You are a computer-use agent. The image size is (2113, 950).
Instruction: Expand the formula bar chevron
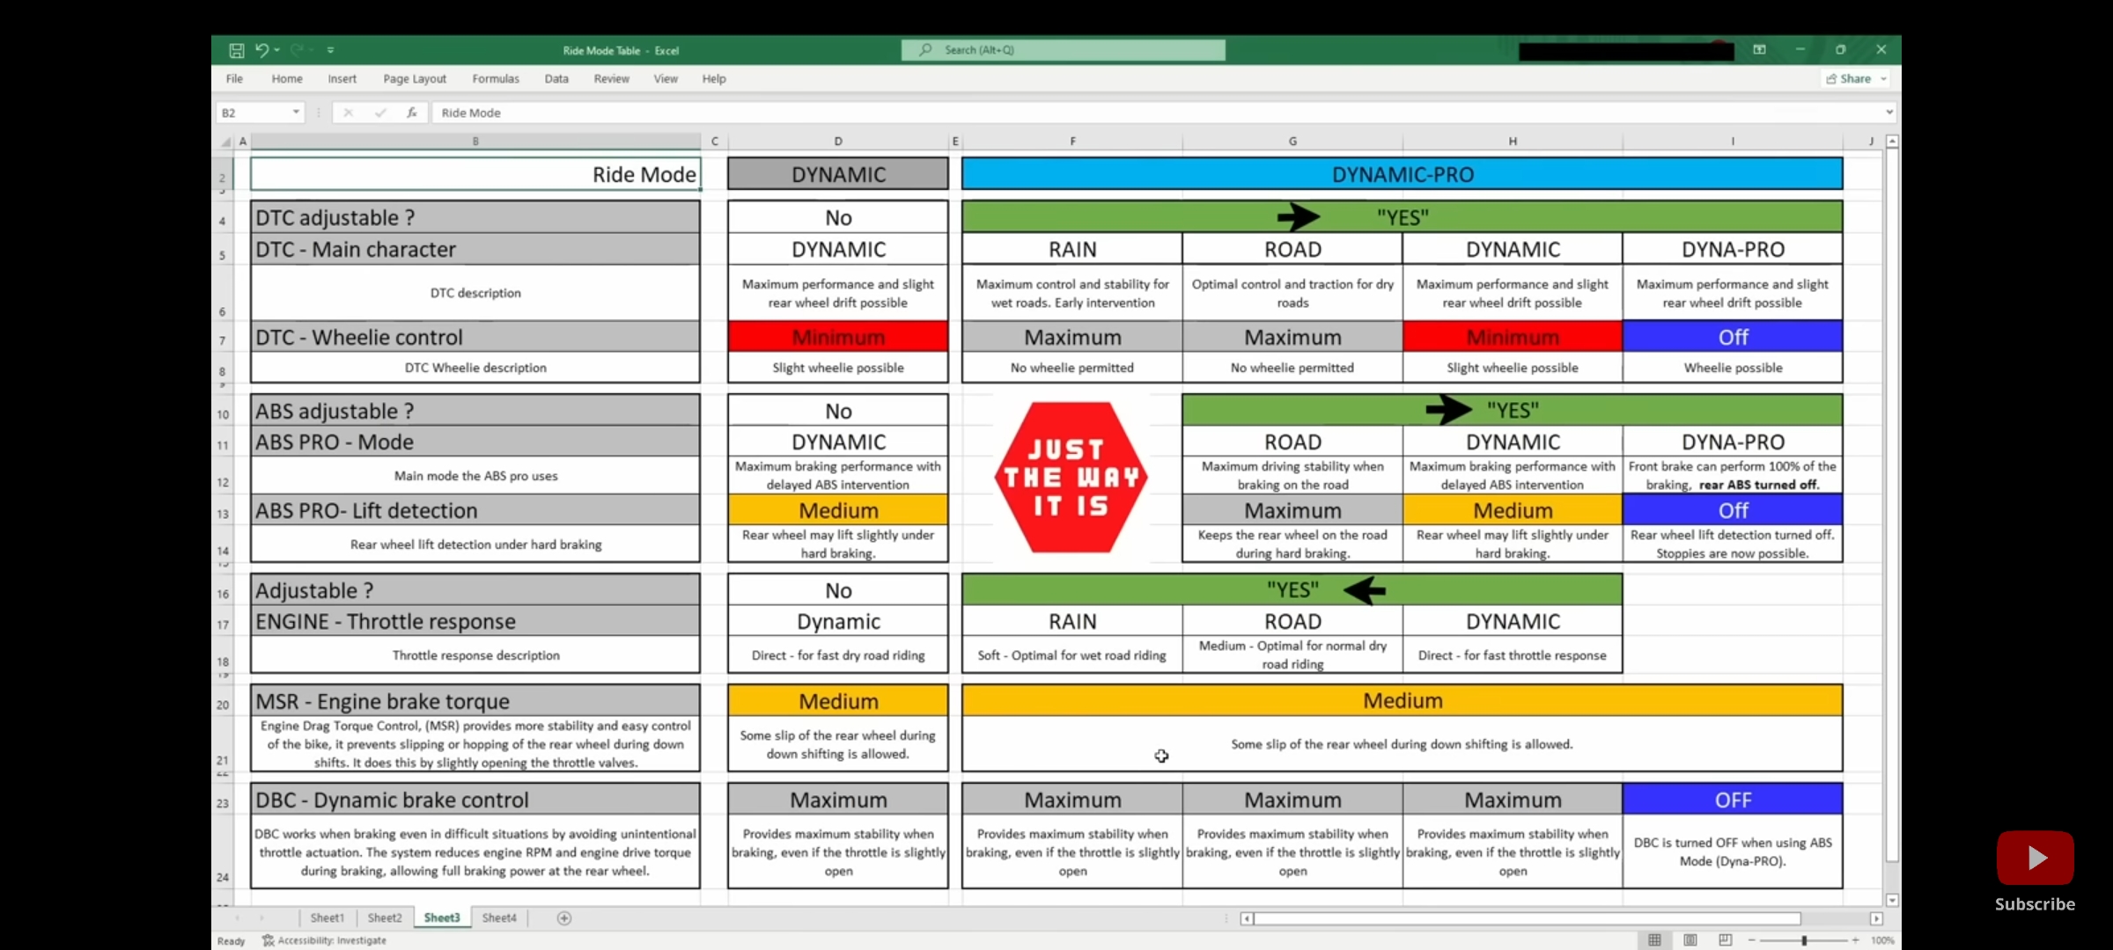pos(1888,113)
